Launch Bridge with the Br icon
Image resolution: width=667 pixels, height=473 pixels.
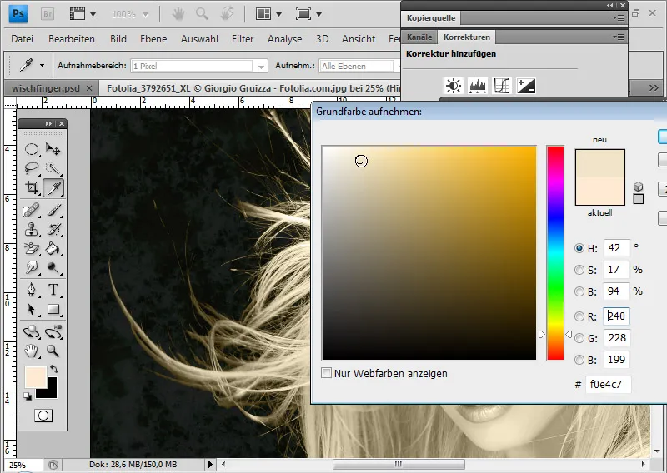click(x=48, y=14)
